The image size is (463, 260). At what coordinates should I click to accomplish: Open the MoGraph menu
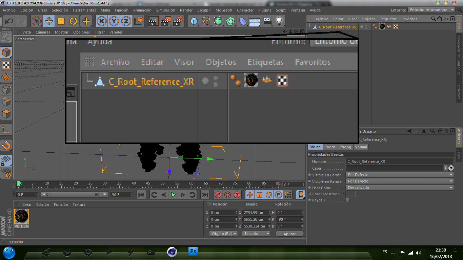(224, 10)
